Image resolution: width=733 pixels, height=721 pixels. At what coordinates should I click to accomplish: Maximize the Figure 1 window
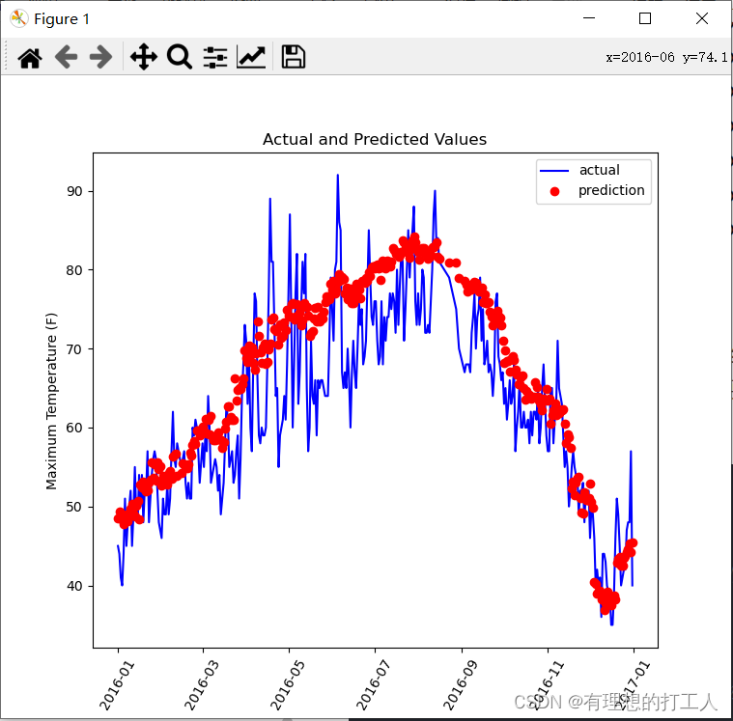(645, 18)
